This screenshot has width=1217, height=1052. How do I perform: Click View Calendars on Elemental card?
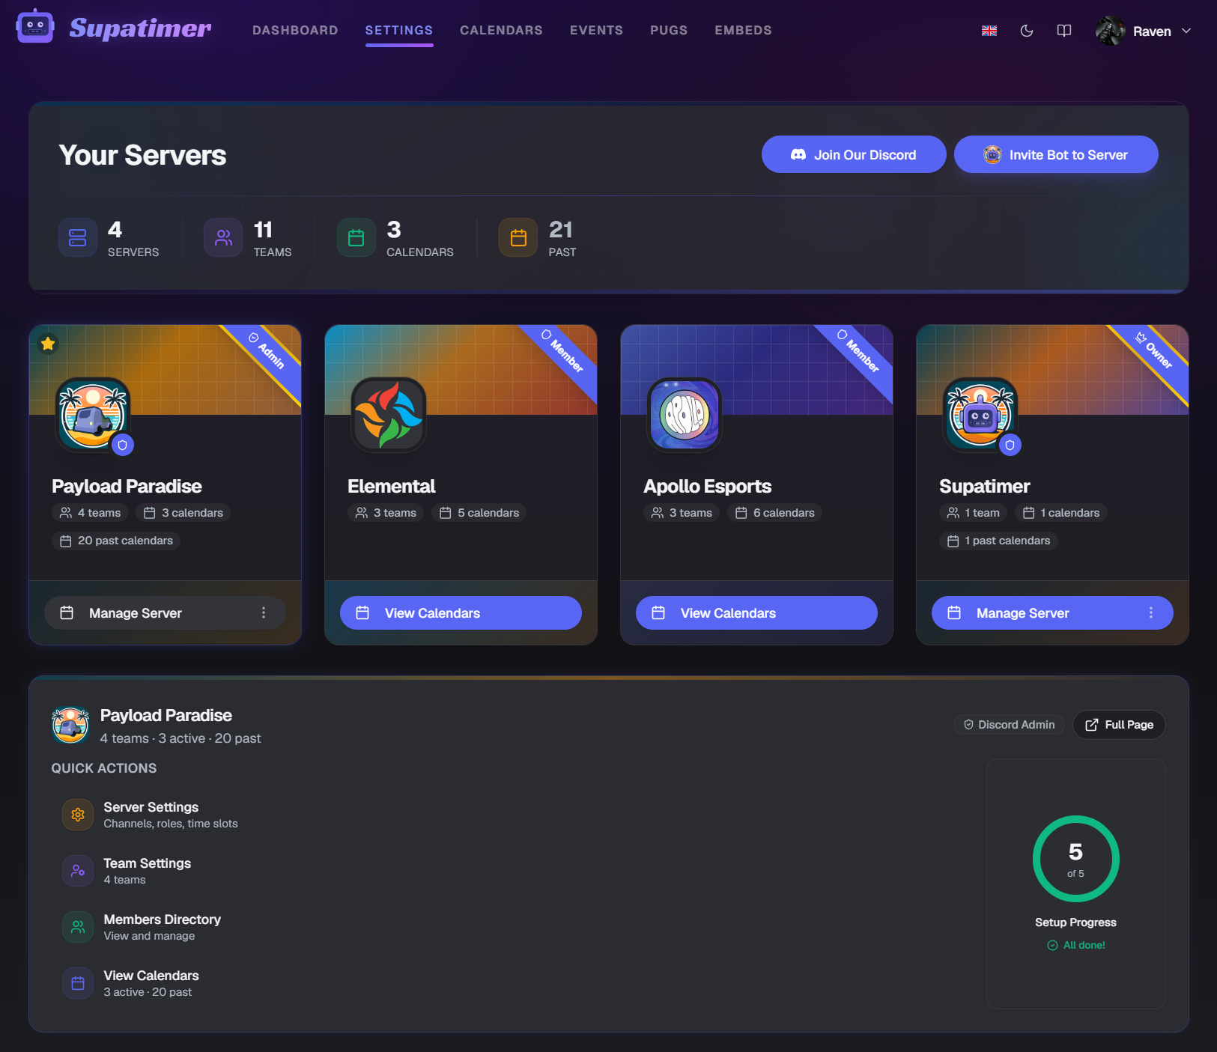click(461, 612)
